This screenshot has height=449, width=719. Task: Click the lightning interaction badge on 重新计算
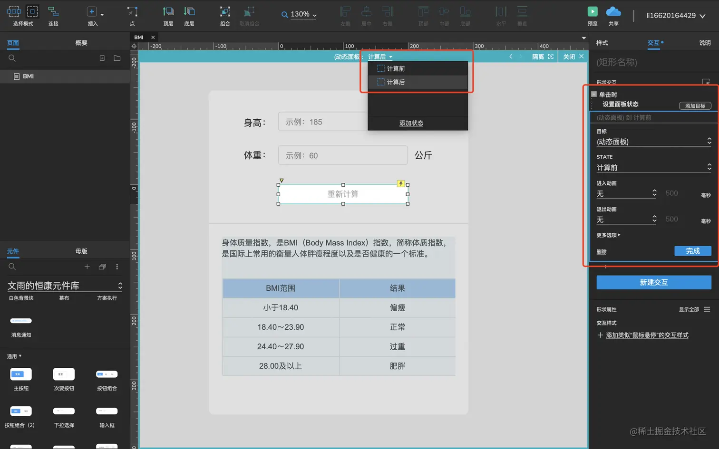coord(401,184)
